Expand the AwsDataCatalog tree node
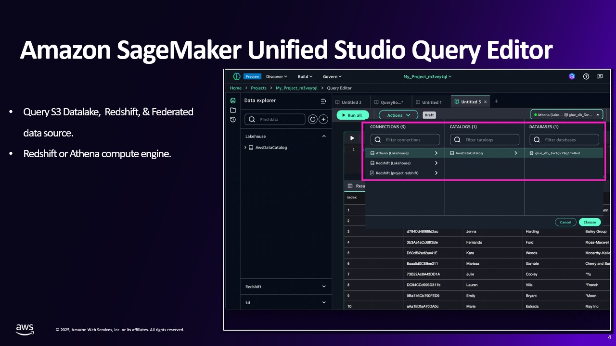 245,148
